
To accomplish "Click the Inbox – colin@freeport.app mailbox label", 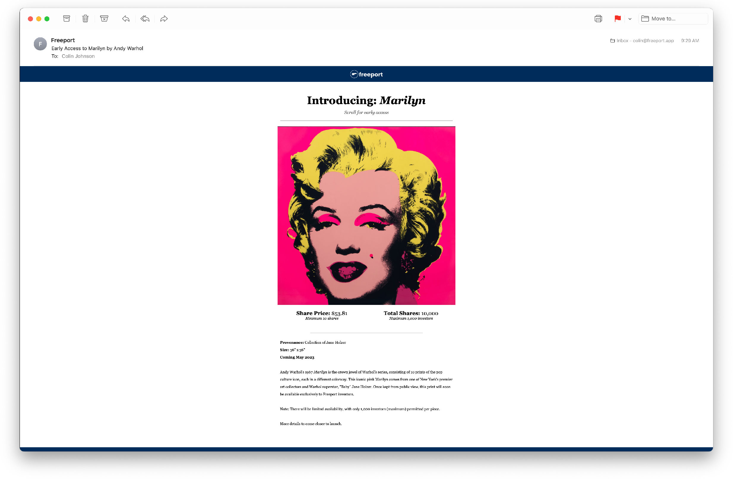I will coord(642,41).
